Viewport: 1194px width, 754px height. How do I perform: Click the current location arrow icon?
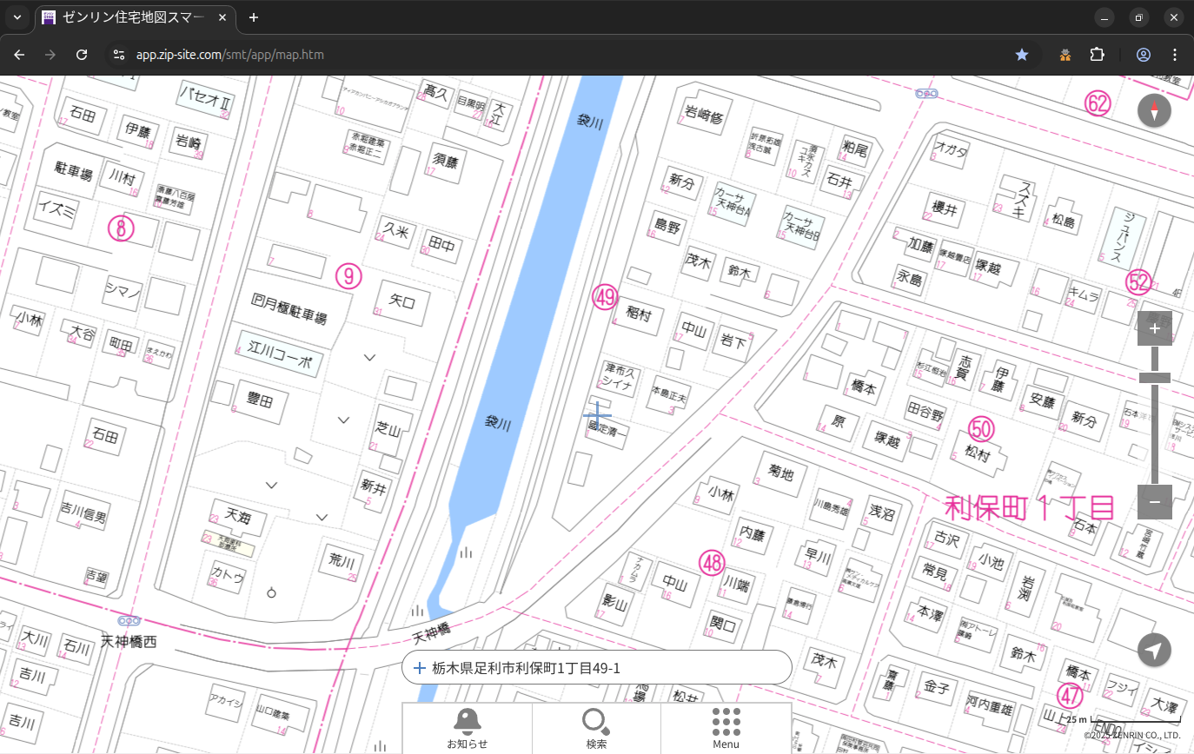[1154, 651]
